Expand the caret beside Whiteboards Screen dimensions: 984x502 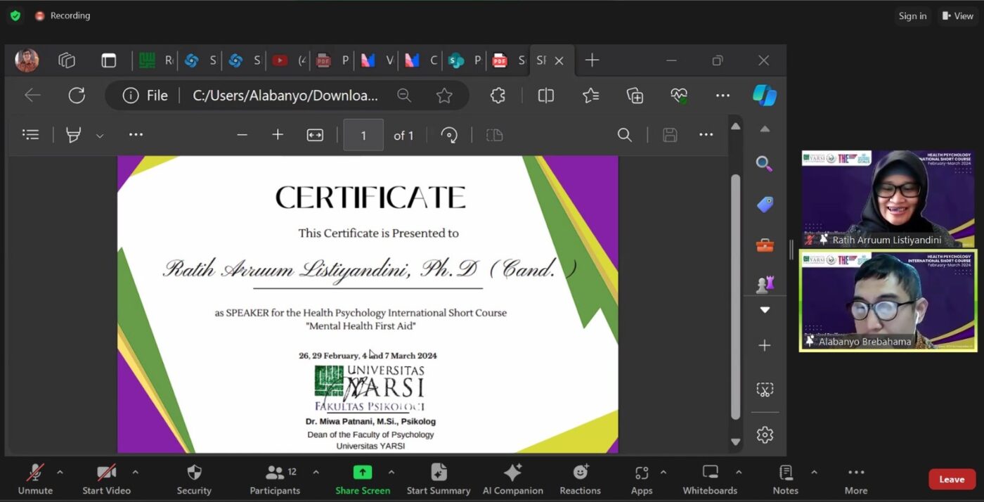(738, 472)
